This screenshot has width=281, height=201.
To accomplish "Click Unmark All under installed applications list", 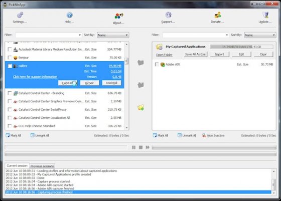I will click(x=40, y=135).
